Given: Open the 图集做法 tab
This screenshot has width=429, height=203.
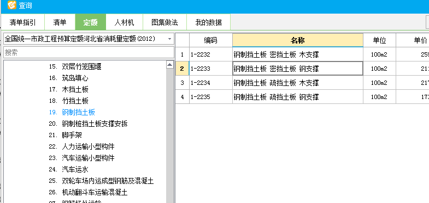Looking at the screenshot, I should coord(164,22).
